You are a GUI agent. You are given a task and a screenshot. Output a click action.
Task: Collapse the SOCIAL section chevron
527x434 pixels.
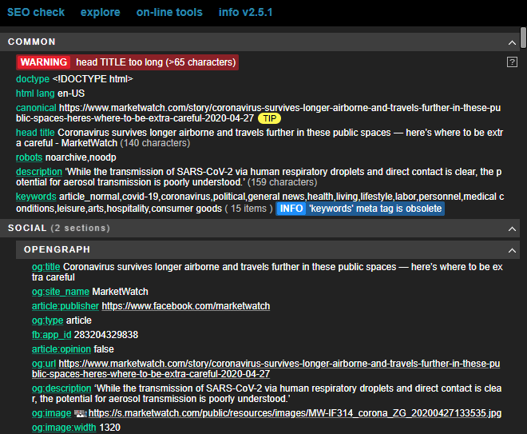pos(512,229)
